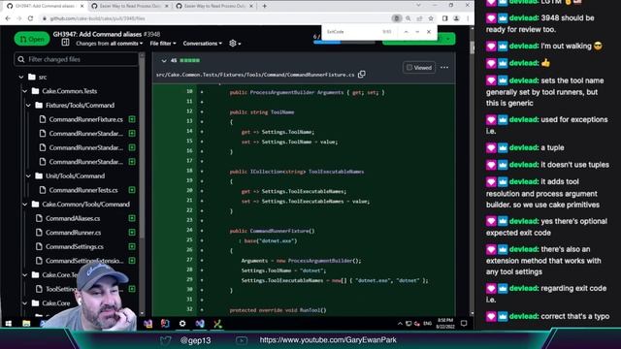This screenshot has height=349, width=621.
Task: Open CommandSettings.cs in the file tree
Action: pos(75,247)
